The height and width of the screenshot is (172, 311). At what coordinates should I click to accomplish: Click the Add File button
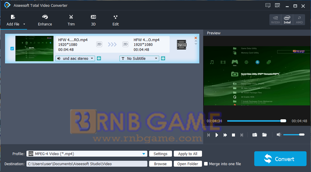(13, 20)
